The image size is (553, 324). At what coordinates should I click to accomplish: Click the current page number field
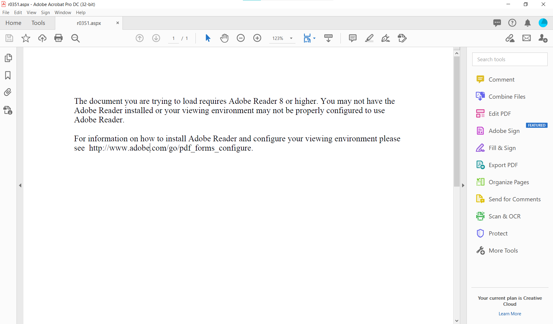pyautogui.click(x=174, y=38)
